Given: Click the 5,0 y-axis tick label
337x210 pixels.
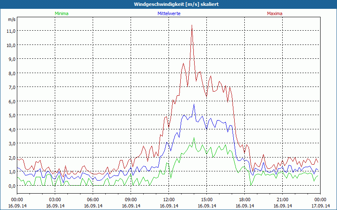Looking at the screenshot, I should pos(11,115).
